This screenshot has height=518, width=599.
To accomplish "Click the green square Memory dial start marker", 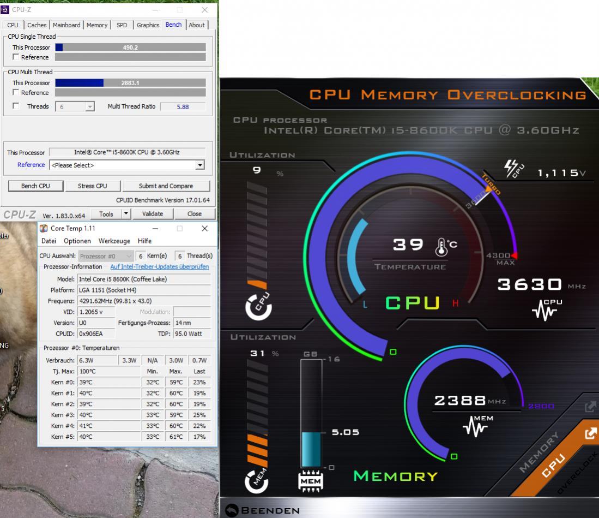I will (x=454, y=456).
